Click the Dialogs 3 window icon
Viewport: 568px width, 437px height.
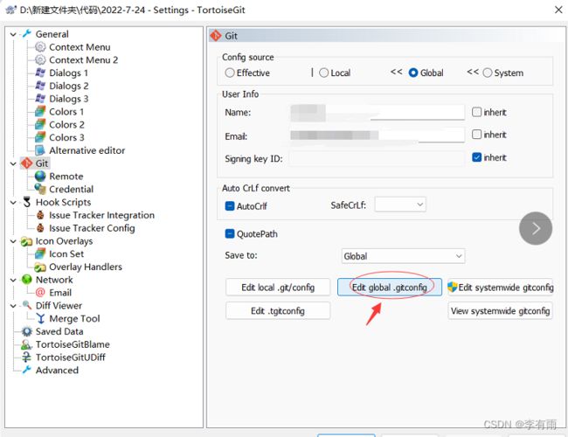pos(40,99)
